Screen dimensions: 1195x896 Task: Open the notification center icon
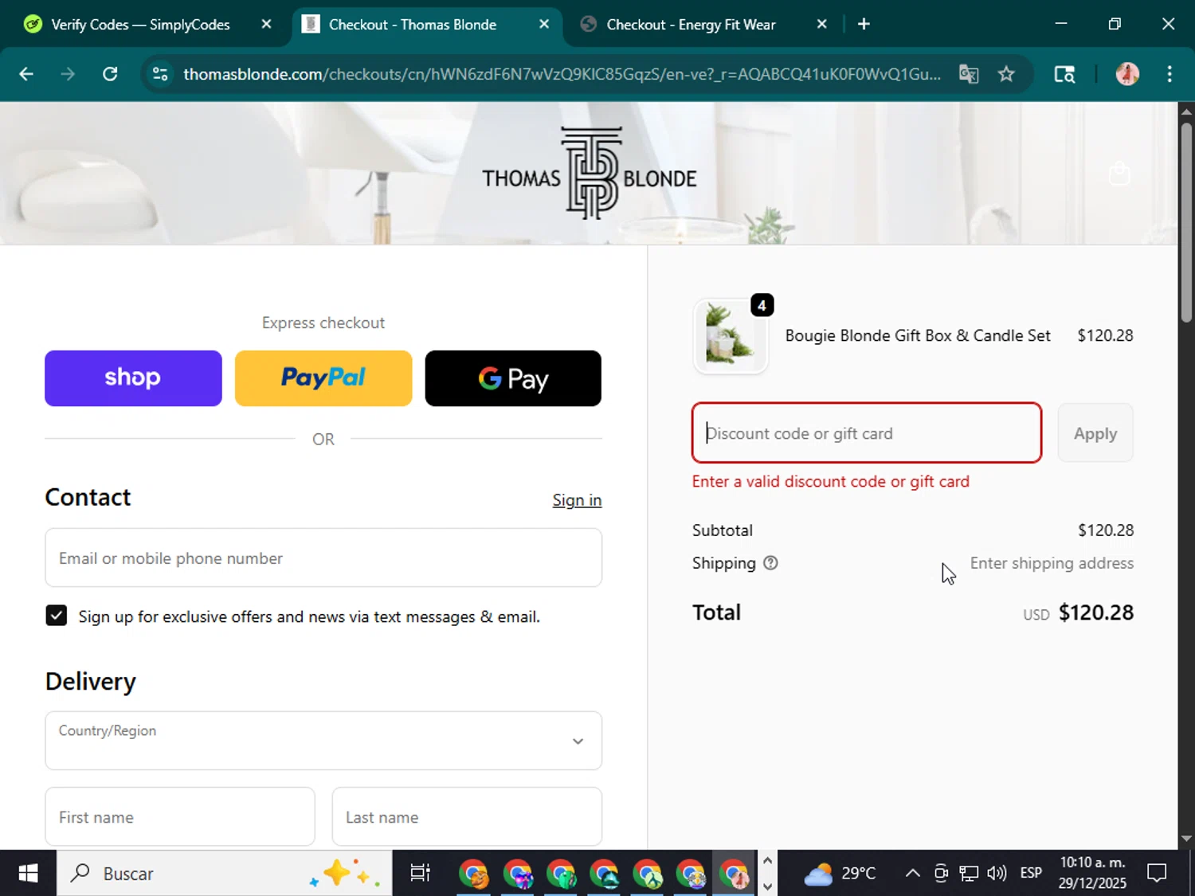tap(1157, 874)
